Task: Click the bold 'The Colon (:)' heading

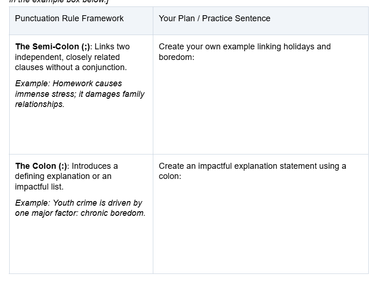Action: (41, 166)
